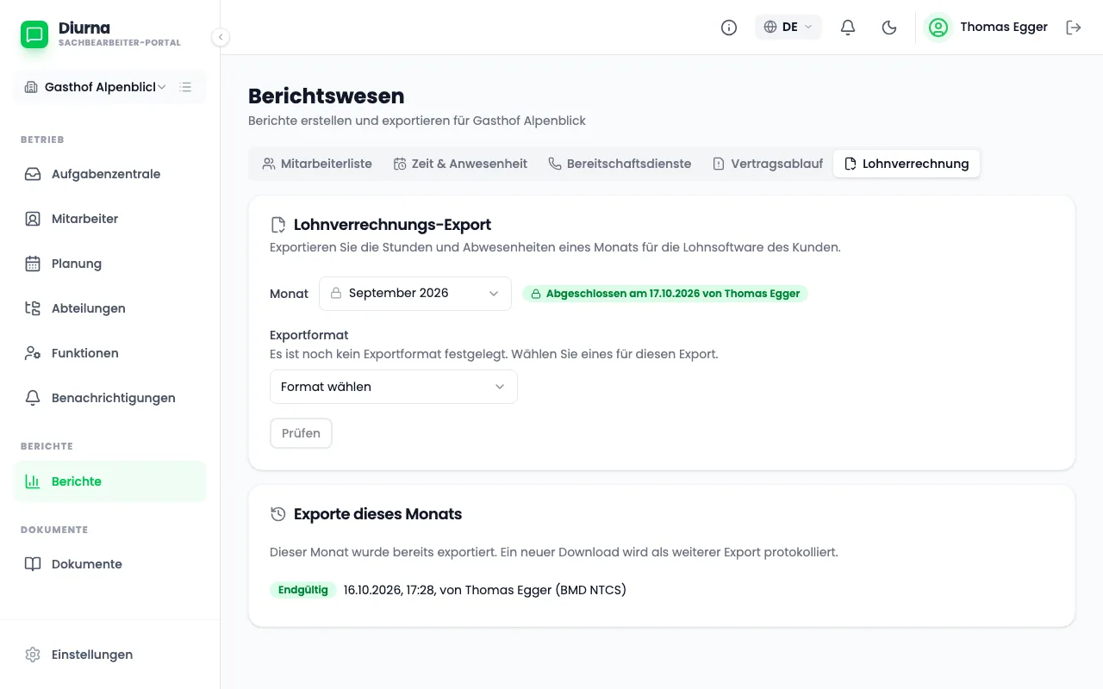1103x689 pixels.
Task: Open the Monat dropdown showing September 2026
Action: click(x=415, y=294)
